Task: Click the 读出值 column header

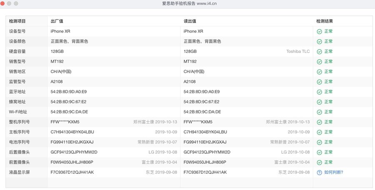Action: click(190, 21)
